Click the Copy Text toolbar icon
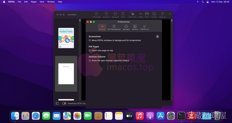The image size is (232, 123). pyautogui.click(x=133, y=15)
